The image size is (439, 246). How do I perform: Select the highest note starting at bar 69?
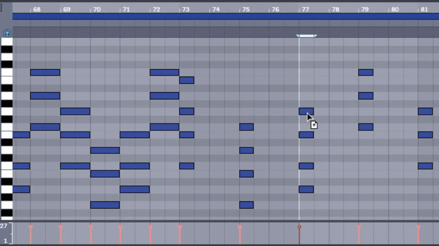pos(75,112)
